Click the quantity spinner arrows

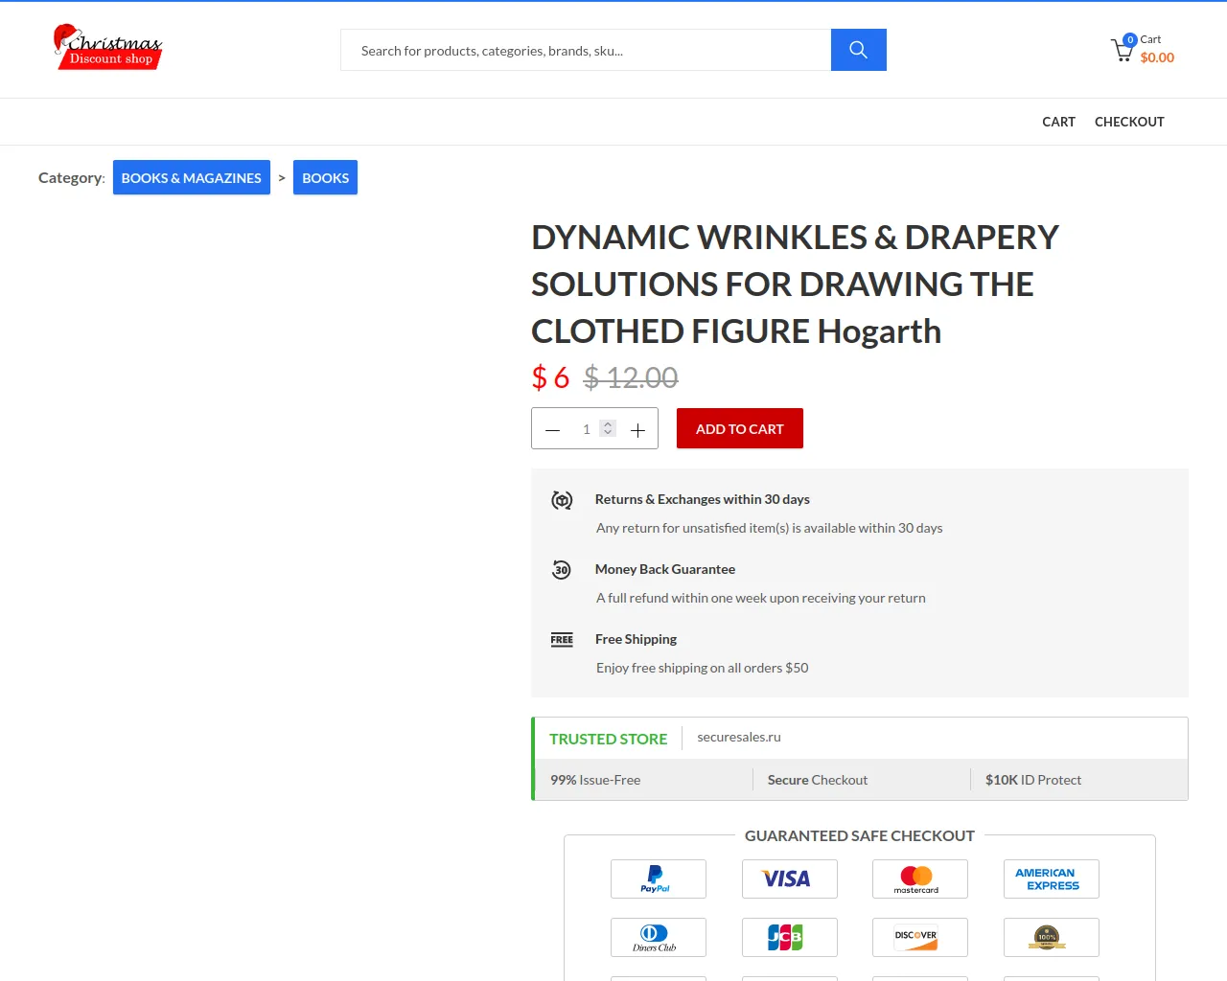608,428
